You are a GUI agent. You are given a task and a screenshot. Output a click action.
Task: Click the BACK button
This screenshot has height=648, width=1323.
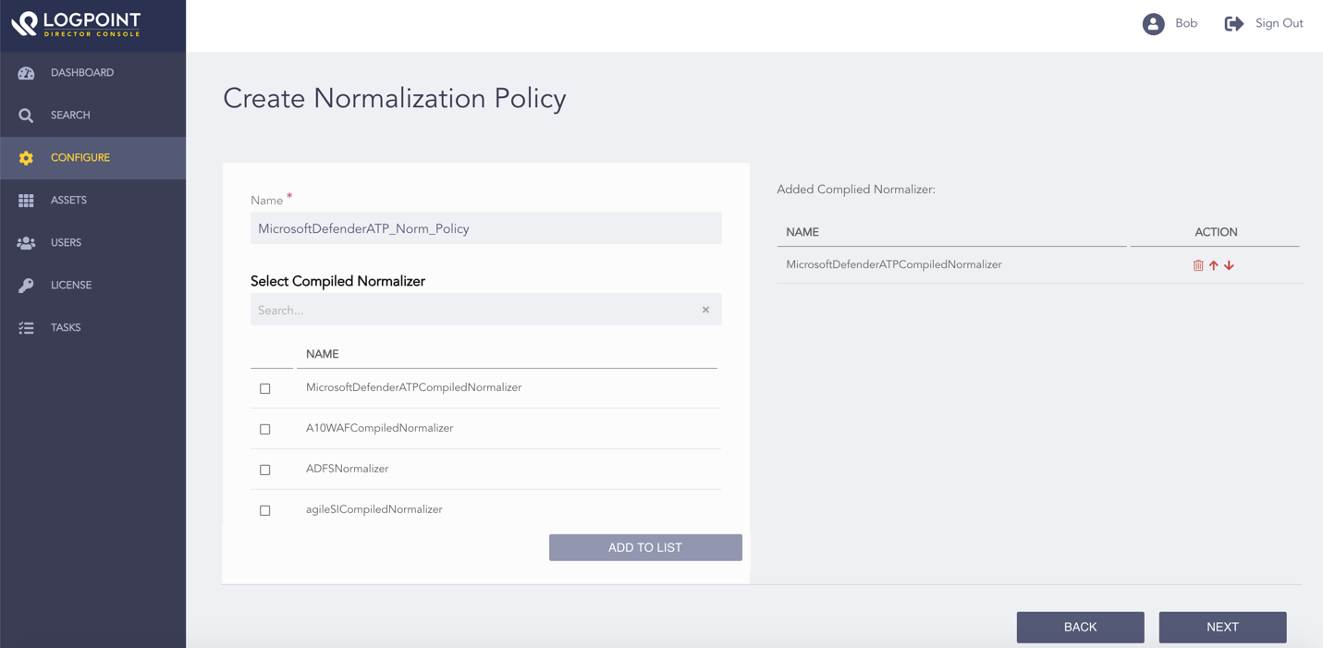[x=1080, y=627]
